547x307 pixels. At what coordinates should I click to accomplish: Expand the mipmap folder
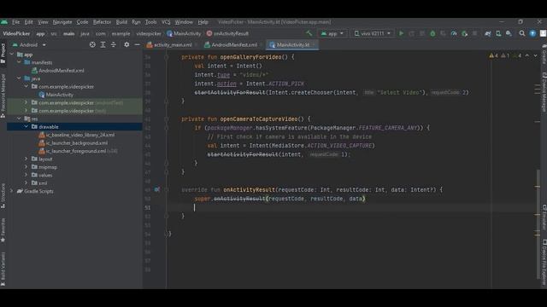click(x=26, y=167)
